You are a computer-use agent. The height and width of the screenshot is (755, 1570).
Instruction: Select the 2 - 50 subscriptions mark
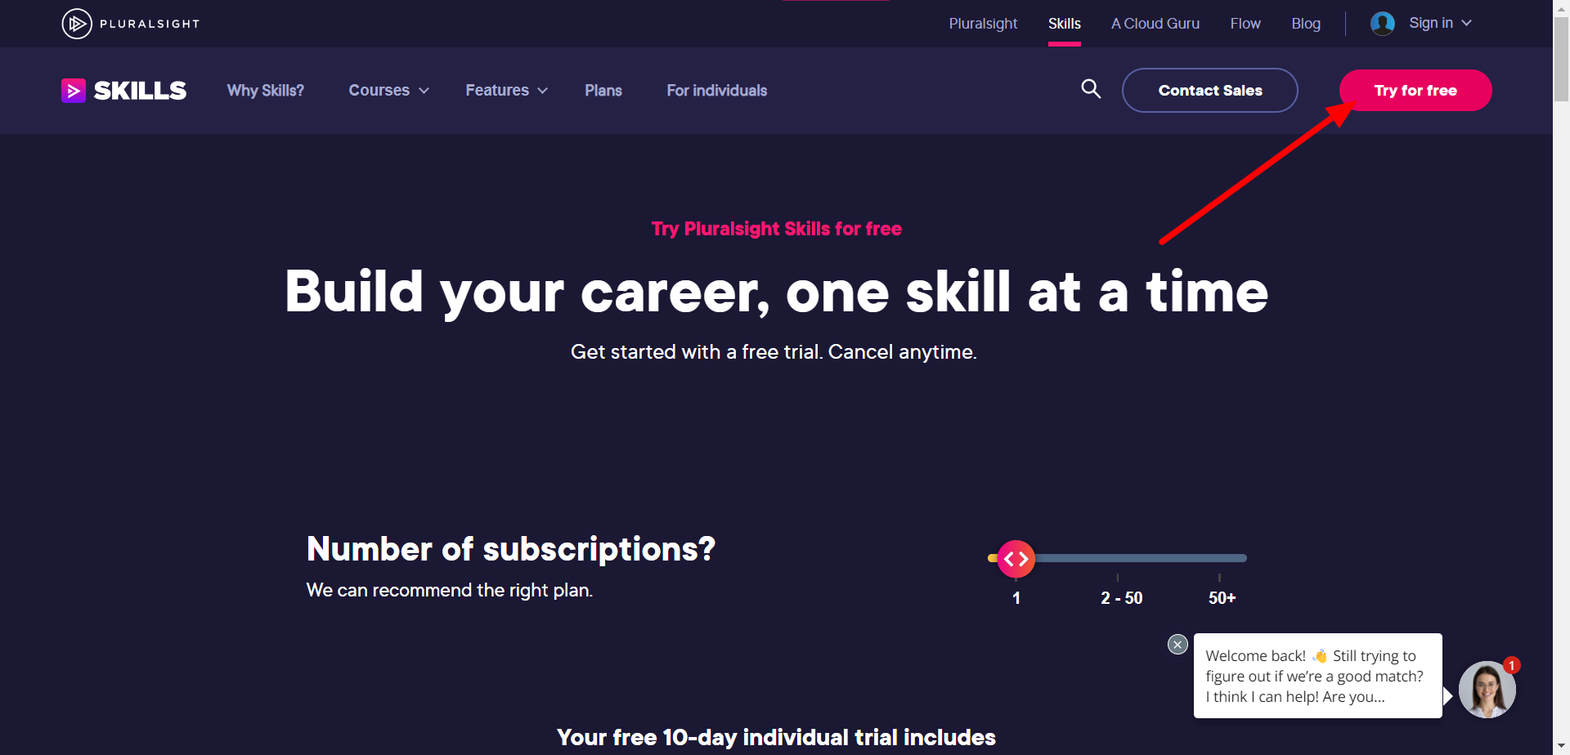click(x=1121, y=598)
